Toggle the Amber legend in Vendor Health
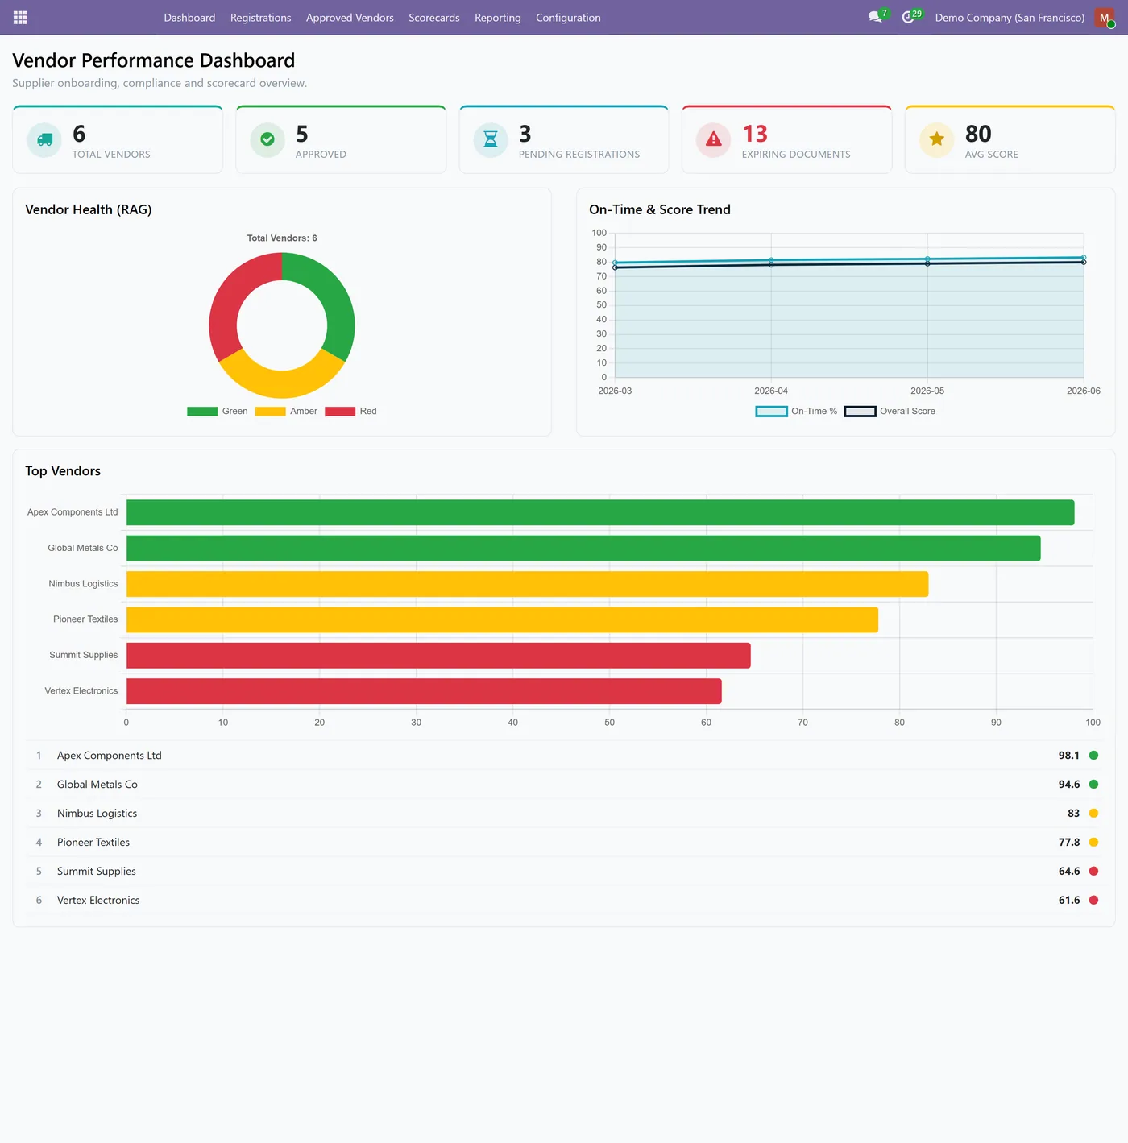Screen dimensions: 1128x1143 286,411
